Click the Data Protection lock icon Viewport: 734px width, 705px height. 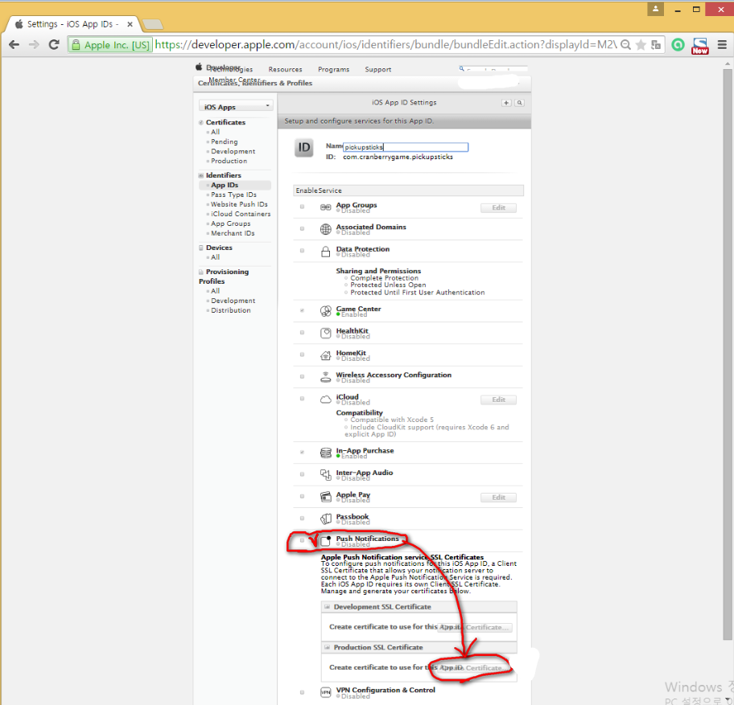(325, 252)
